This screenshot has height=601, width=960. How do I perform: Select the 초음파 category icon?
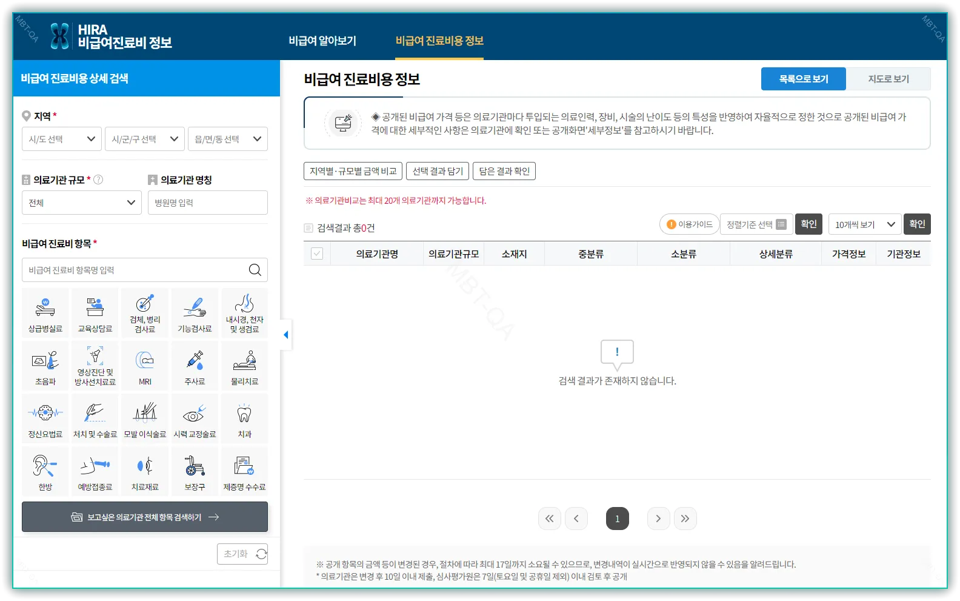(x=45, y=366)
